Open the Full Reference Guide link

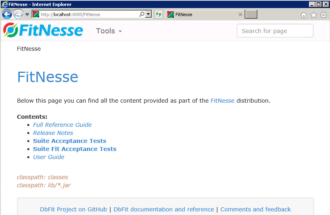(x=62, y=125)
